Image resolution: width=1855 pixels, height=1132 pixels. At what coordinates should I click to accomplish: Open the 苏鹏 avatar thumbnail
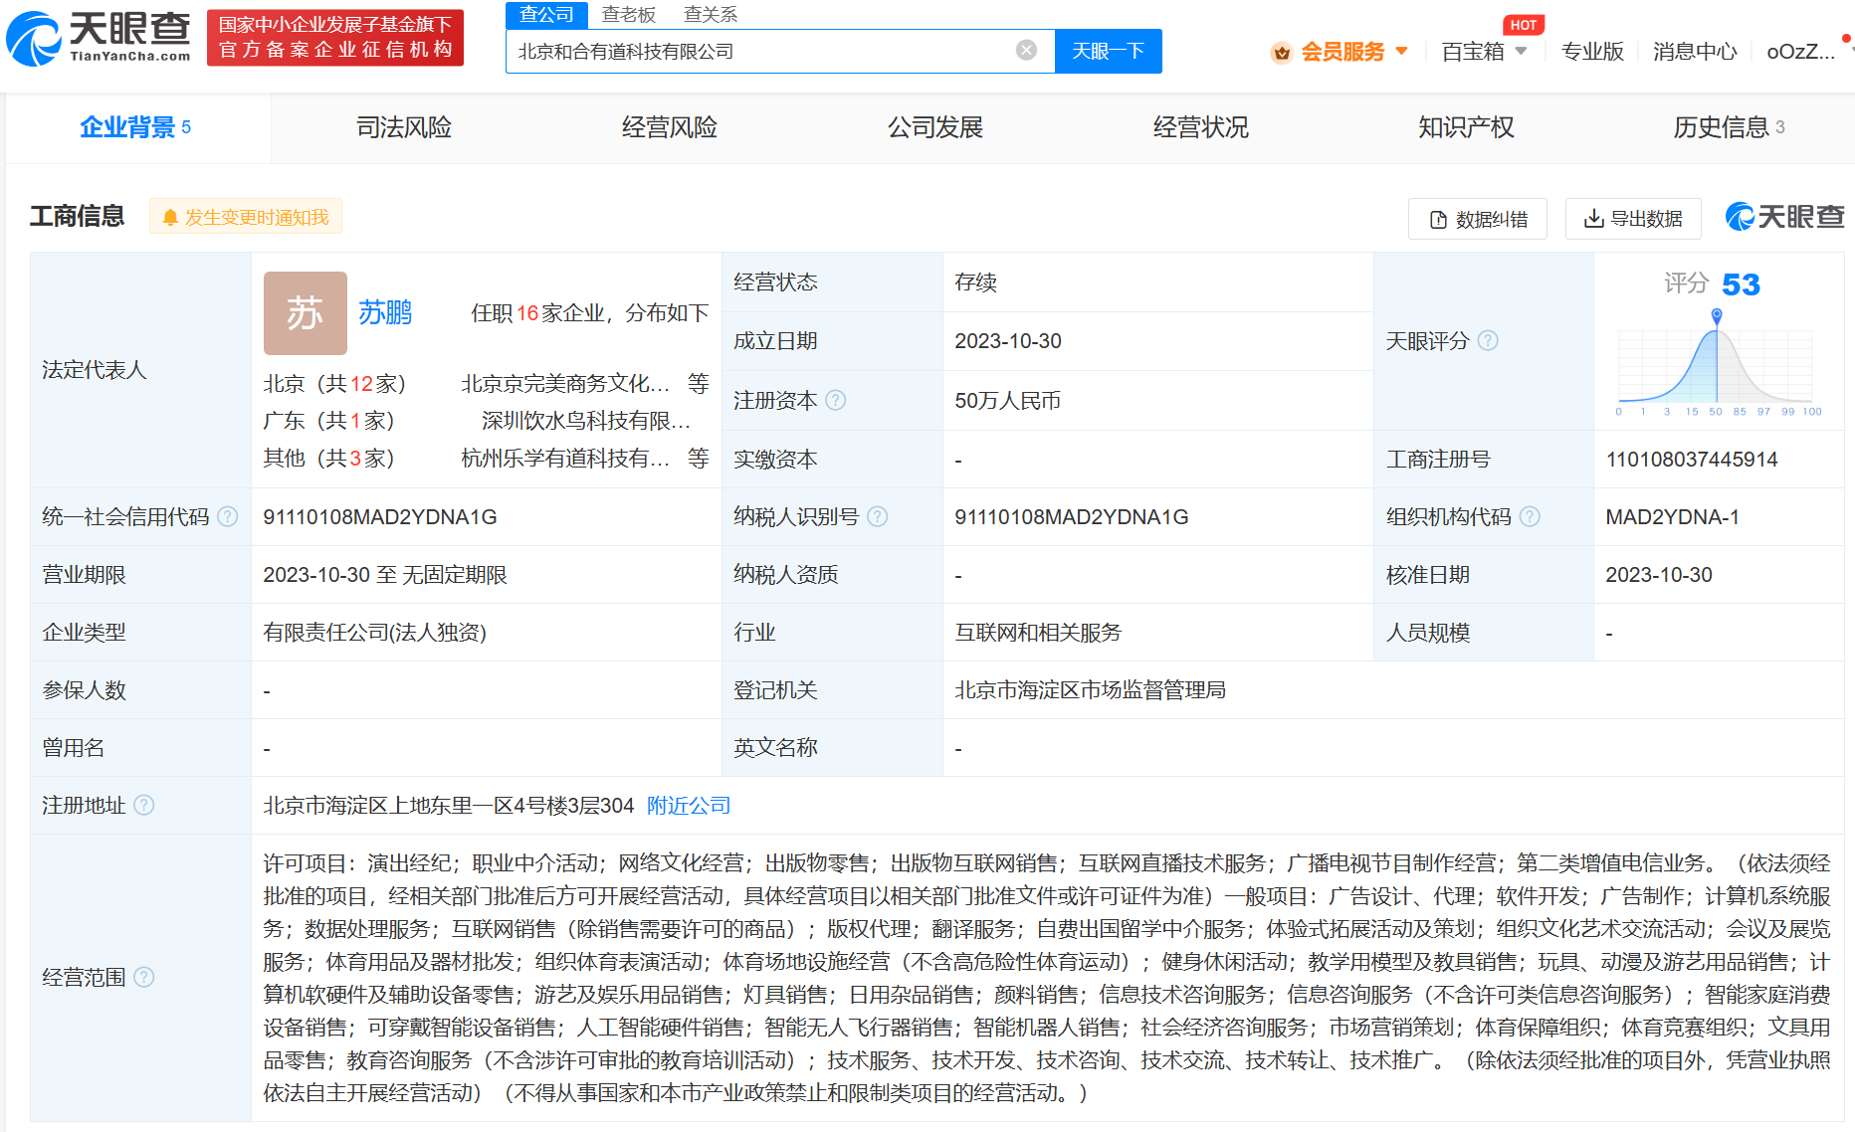tap(305, 313)
